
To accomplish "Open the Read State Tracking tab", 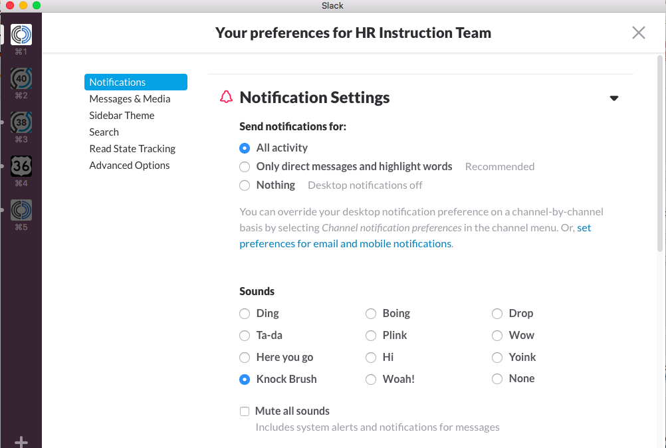I will point(132,149).
